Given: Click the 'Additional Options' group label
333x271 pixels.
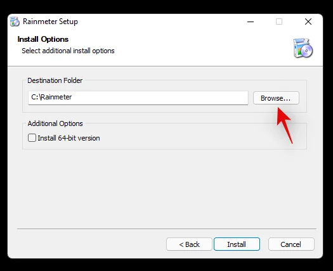Looking at the screenshot, I should pyautogui.click(x=55, y=123).
